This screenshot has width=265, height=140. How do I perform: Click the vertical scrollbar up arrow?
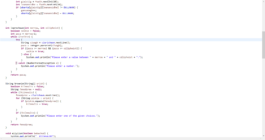click(263, 1)
